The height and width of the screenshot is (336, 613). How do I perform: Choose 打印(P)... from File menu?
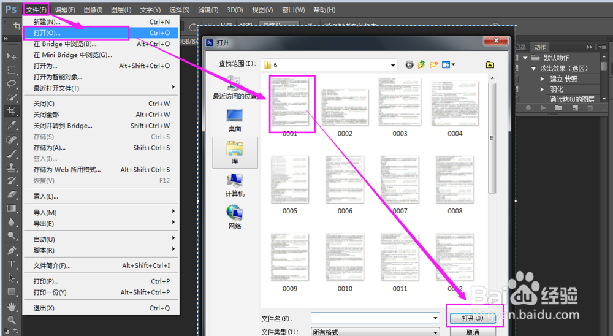pos(101,281)
